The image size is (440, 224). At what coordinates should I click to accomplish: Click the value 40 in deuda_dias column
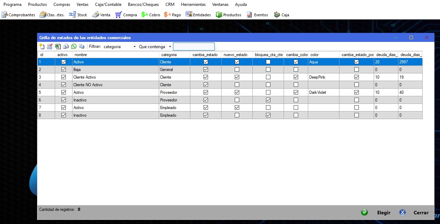coord(410,92)
